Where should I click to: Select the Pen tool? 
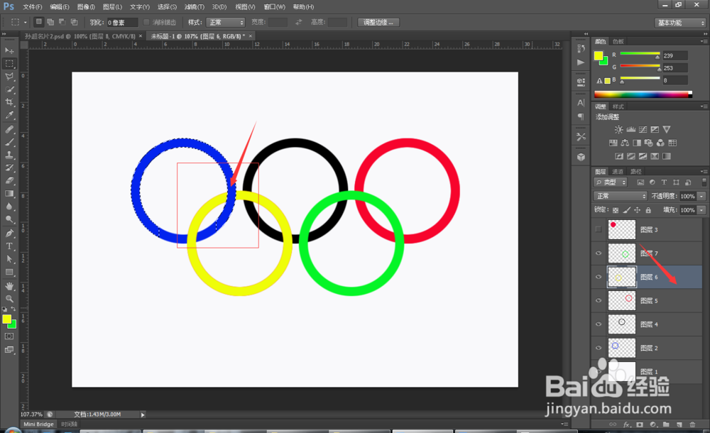pyautogui.click(x=9, y=234)
